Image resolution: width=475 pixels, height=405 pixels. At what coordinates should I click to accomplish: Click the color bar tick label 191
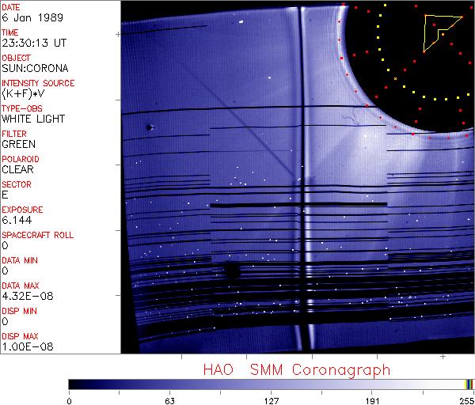[372, 399]
